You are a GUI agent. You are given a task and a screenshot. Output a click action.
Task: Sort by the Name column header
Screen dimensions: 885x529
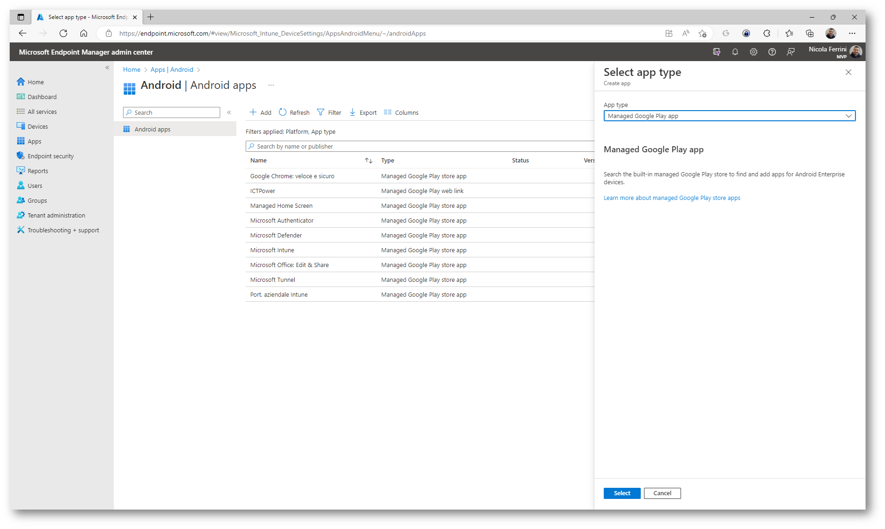click(259, 160)
